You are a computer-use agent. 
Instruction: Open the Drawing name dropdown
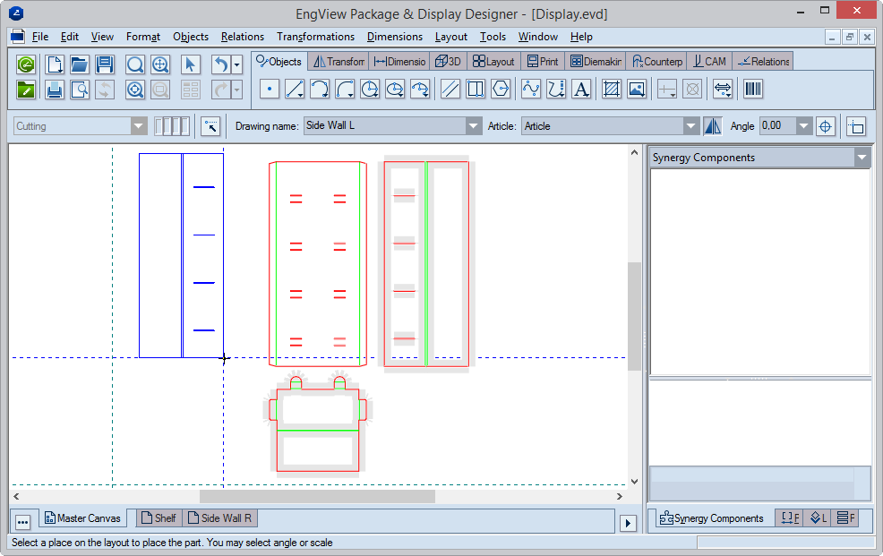tap(474, 126)
